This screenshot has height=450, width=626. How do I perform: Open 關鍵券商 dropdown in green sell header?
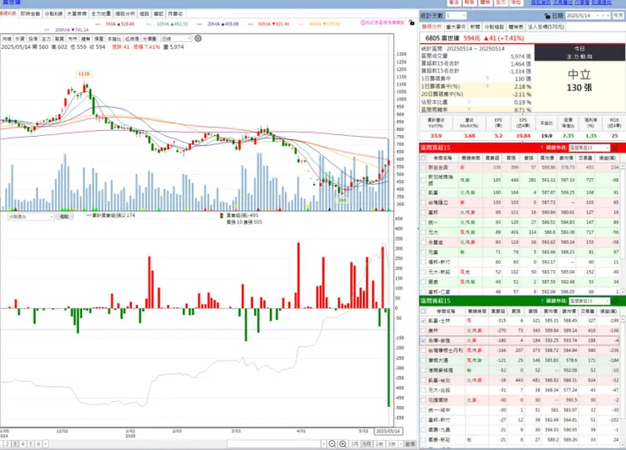click(590, 301)
